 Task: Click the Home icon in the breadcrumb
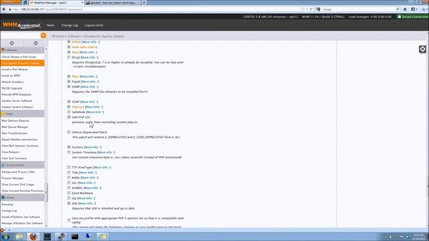(54, 36)
